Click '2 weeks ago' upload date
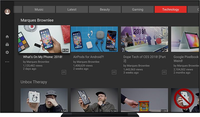Screen dimensions: 200x117 pyautogui.click(x=81, y=69)
